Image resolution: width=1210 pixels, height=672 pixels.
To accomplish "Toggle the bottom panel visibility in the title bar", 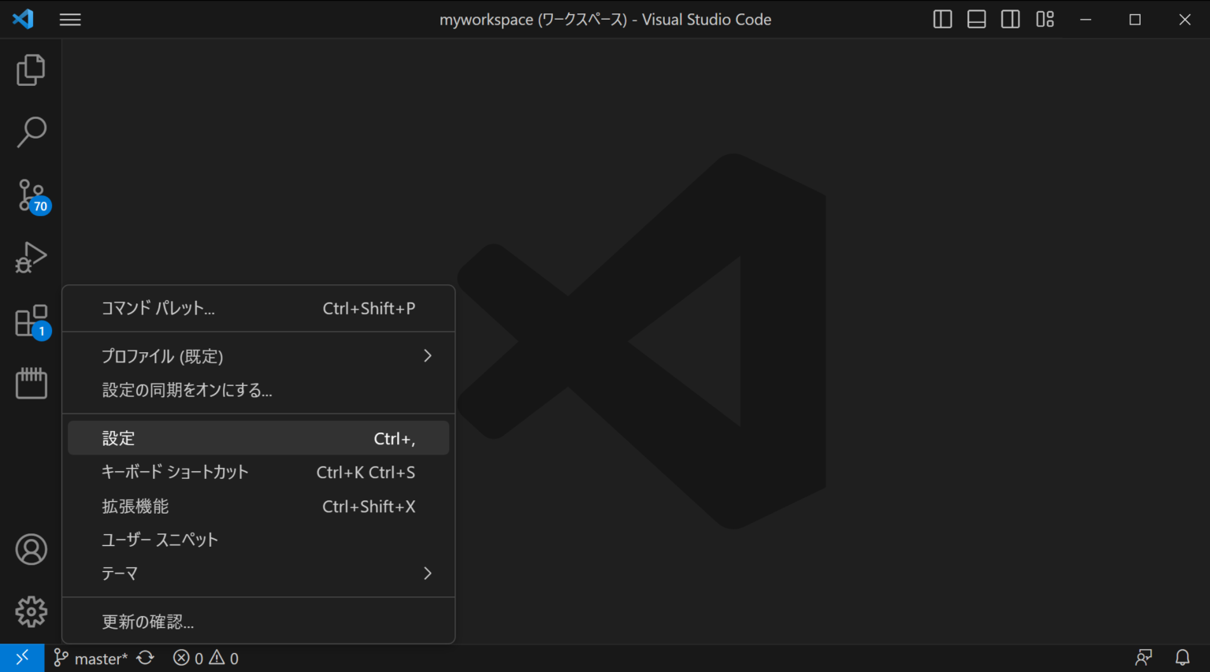I will click(976, 19).
